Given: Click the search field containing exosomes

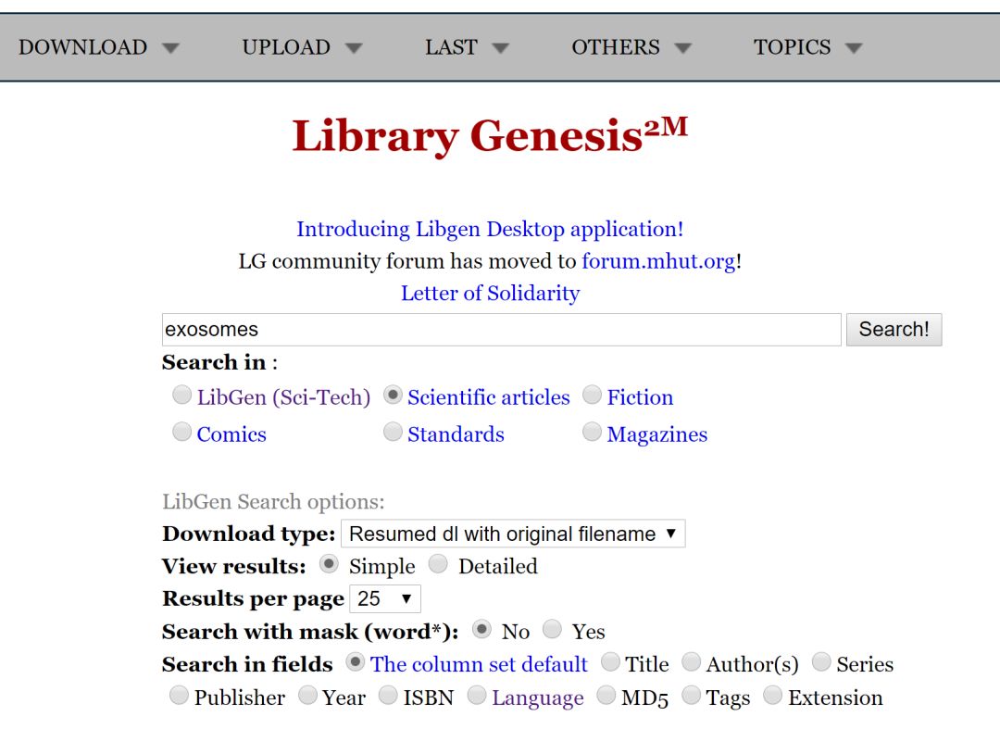Looking at the screenshot, I should (x=501, y=329).
